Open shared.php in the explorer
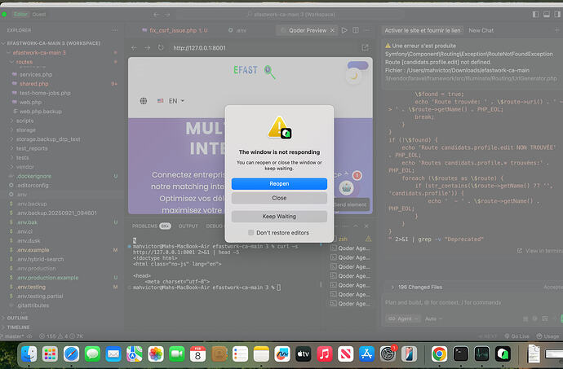This screenshot has width=563, height=369. point(33,84)
